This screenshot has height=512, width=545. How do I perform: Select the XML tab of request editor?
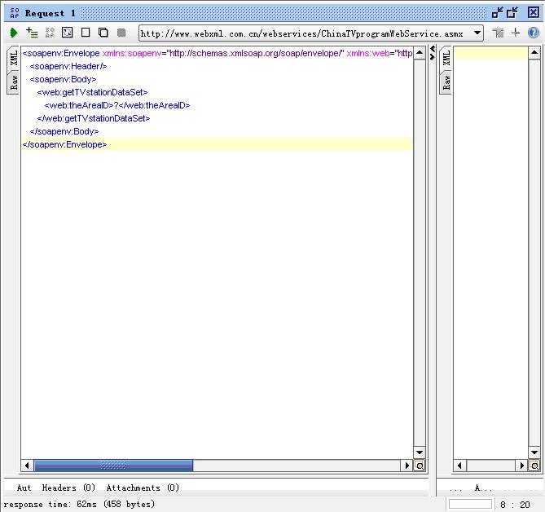click(x=14, y=58)
